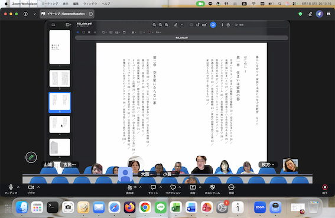Select page 1 thumbnail in PDF sidebar
This screenshot has width=335, height=218.
pos(60,47)
